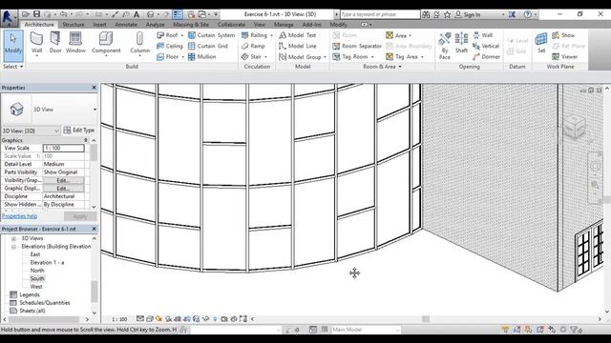Select the Stair tool
This screenshot has width=611, height=343.
click(x=251, y=57)
